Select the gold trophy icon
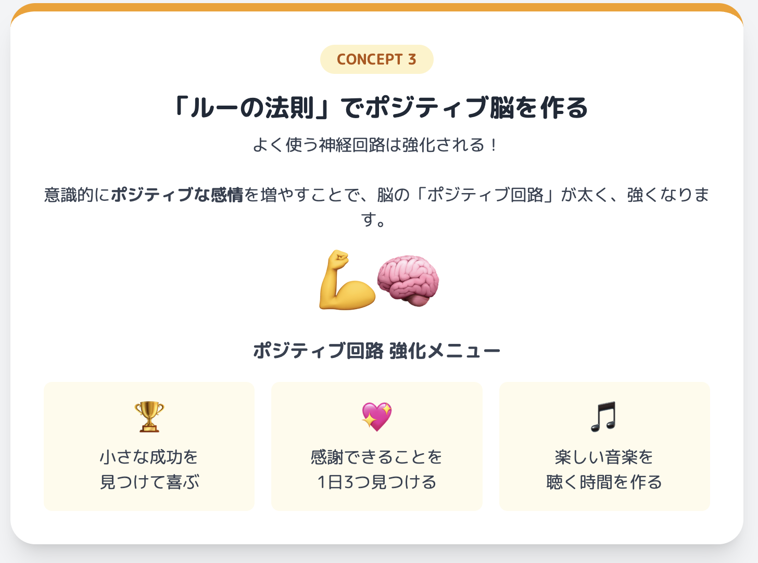The image size is (758, 563). point(149,417)
